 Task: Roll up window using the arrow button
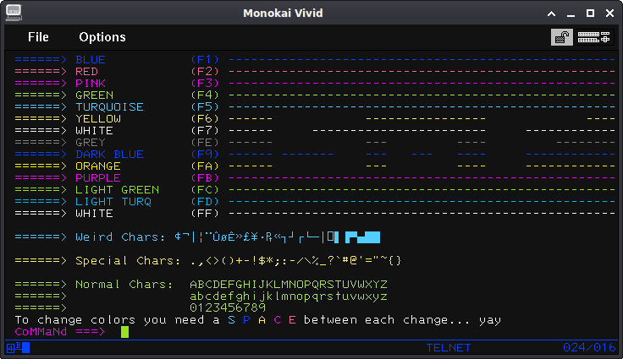552,14
